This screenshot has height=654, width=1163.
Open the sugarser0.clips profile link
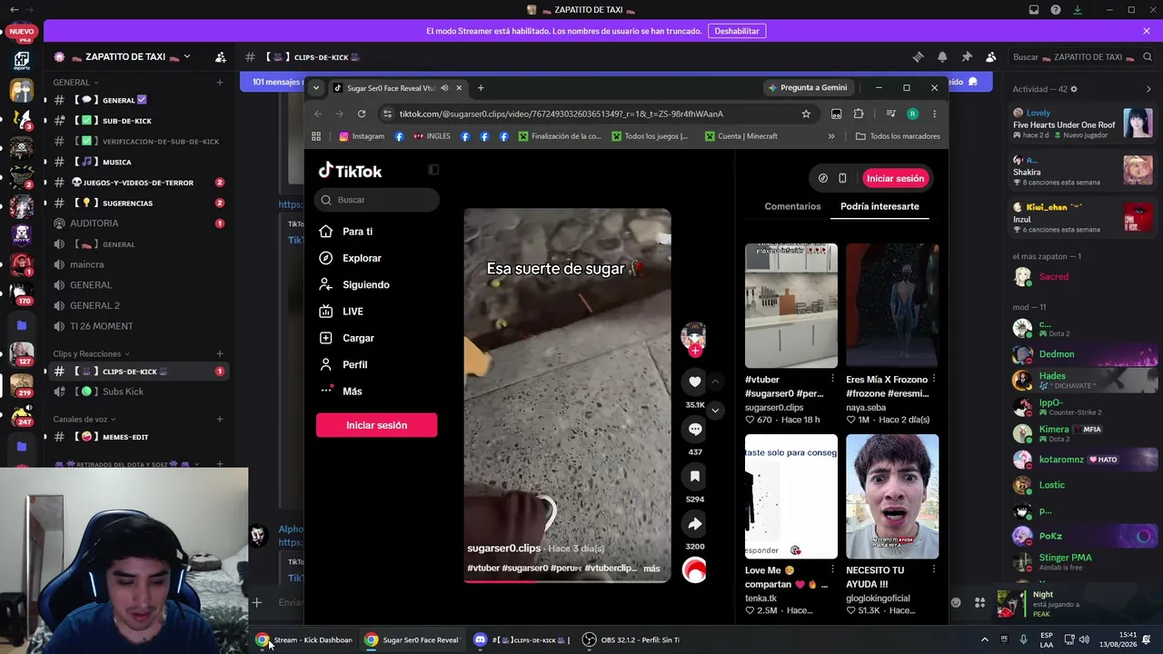(x=503, y=549)
